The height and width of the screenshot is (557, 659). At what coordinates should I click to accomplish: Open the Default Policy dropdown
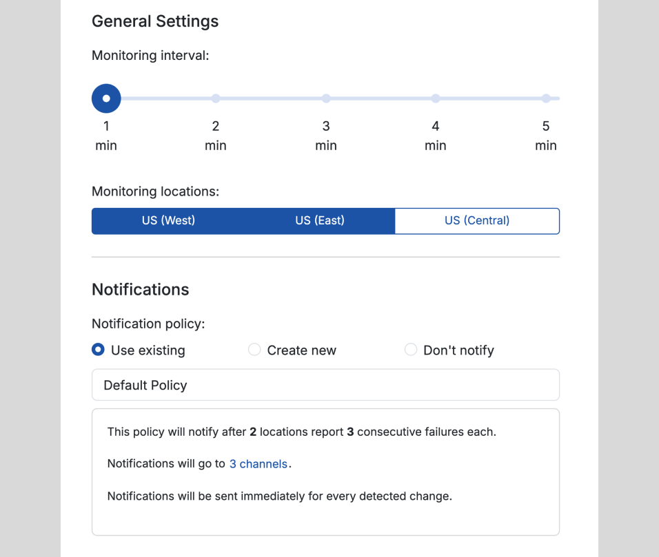[326, 385]
